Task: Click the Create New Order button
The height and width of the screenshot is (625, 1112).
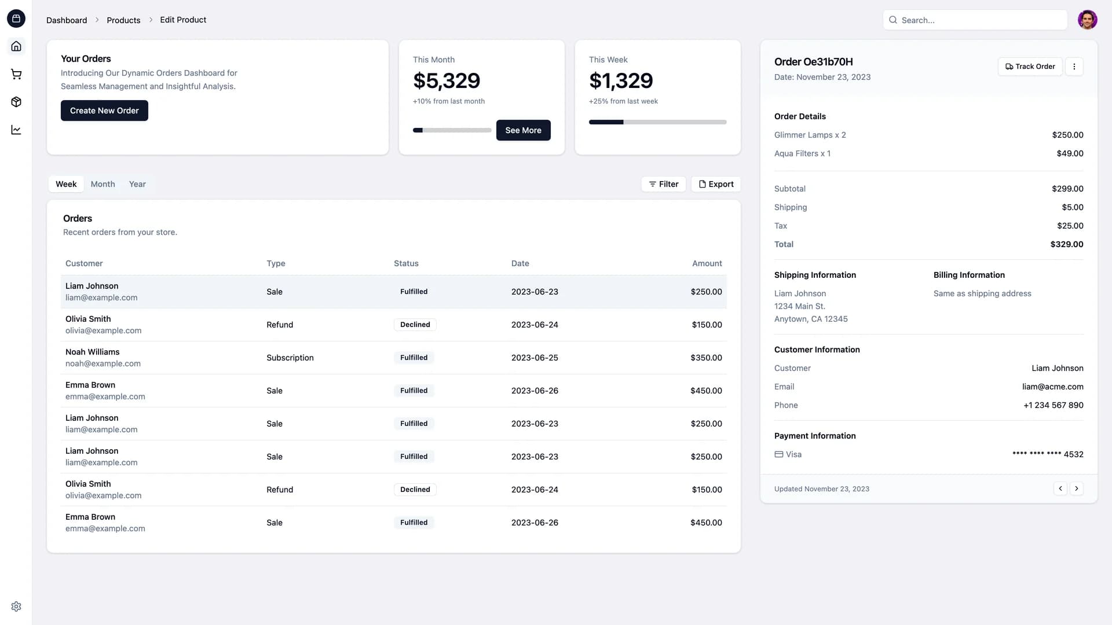Action: click(x=104, y=110)
